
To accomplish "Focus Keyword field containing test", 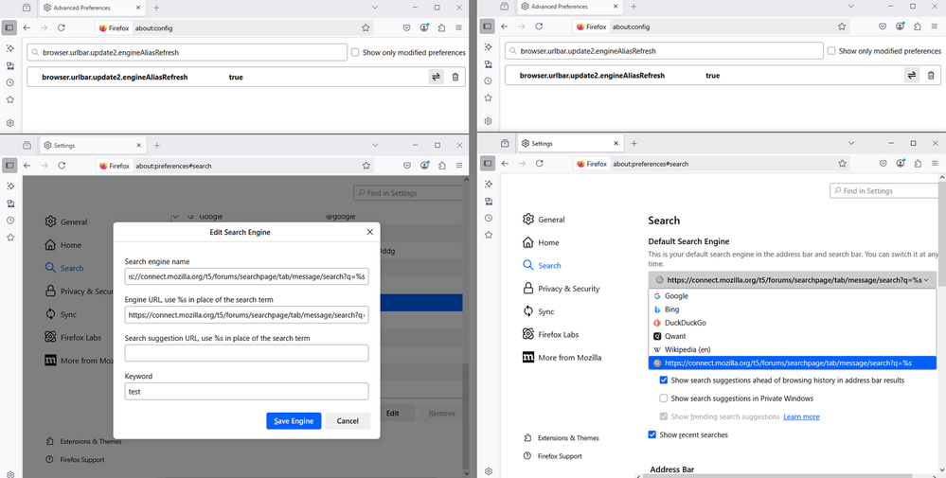I will (x=246, y=391).
